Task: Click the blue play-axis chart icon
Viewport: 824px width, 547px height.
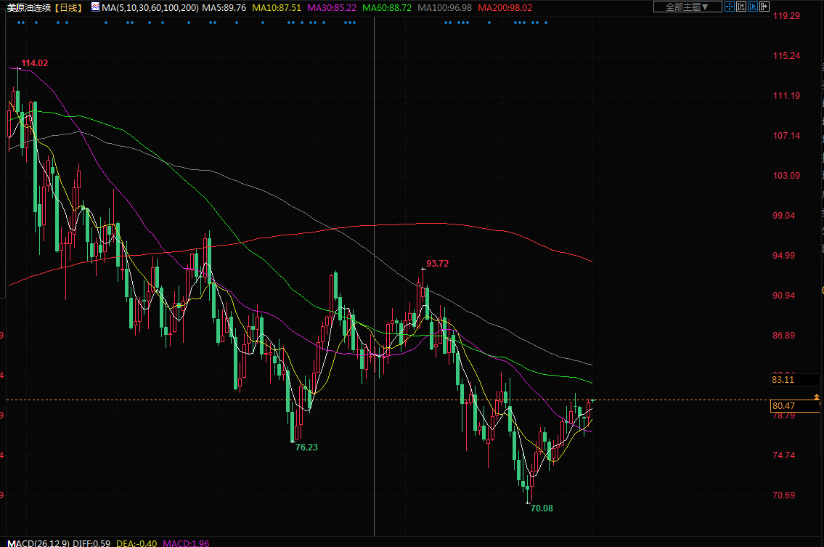Action: (x=752, y=7)
